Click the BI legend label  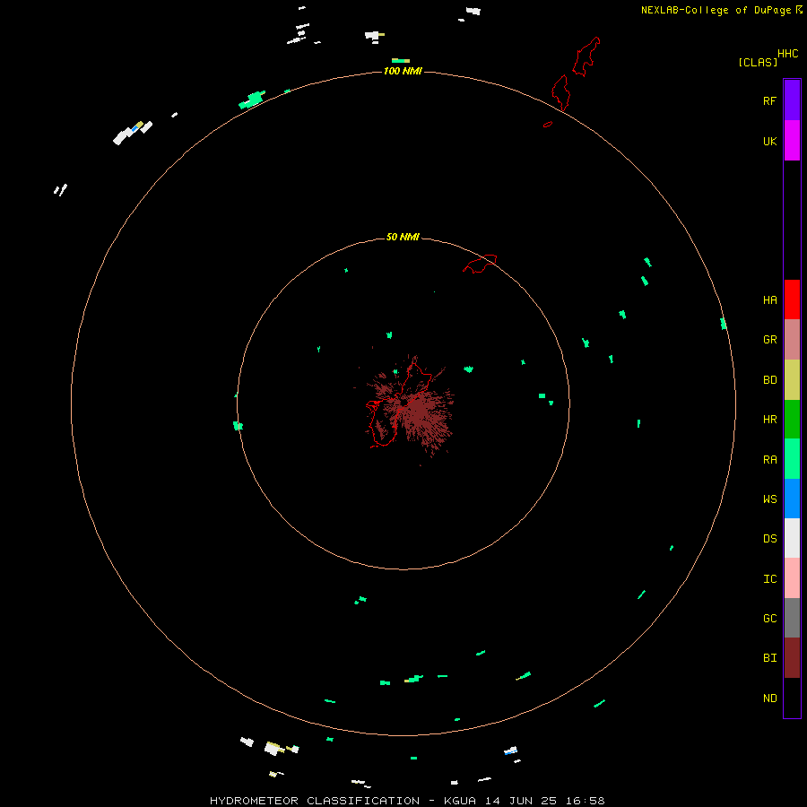(769, 658)
